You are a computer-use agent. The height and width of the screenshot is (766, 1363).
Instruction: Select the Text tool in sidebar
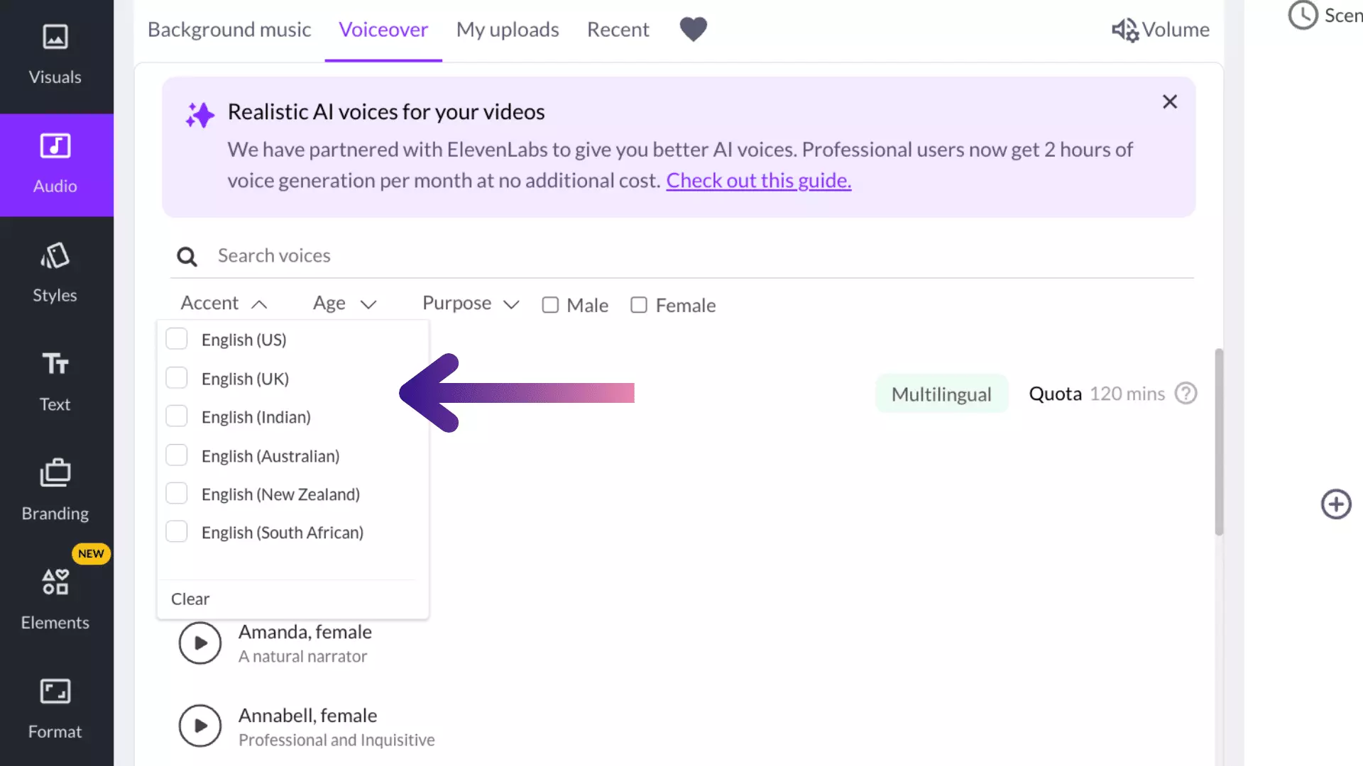55,365
